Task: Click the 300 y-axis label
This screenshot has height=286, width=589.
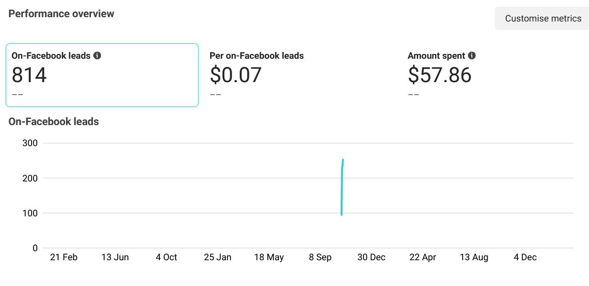Action: click(30, 143)
